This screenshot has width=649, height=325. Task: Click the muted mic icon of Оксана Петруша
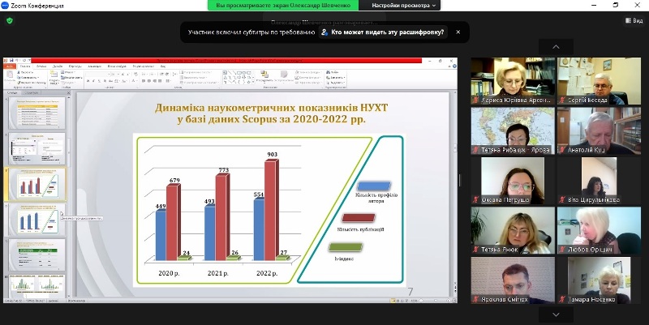476,199
